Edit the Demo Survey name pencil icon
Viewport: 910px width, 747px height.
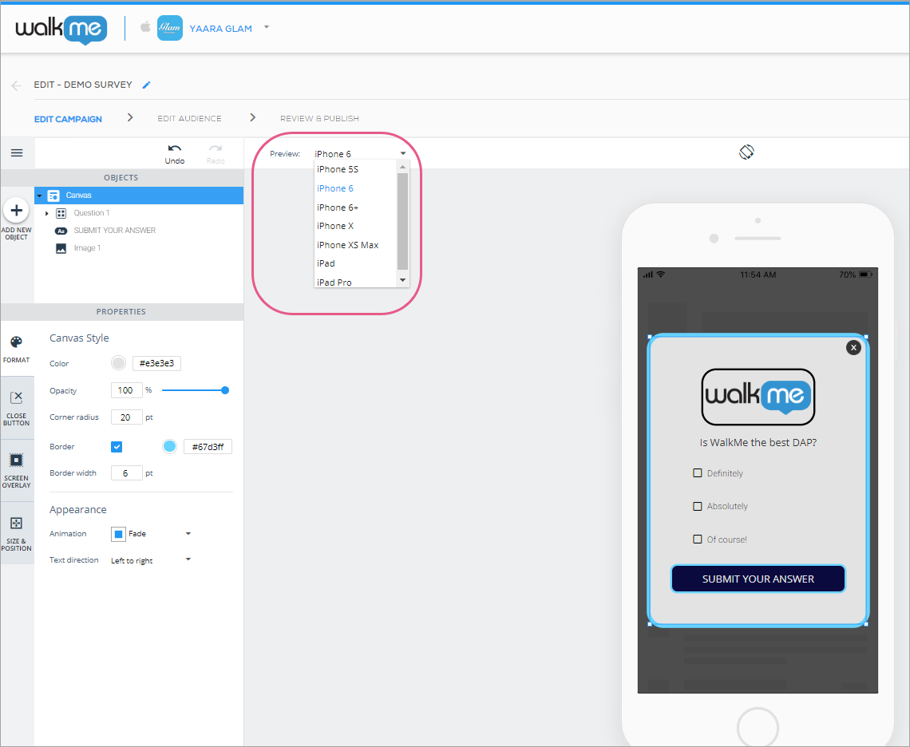(x=146, y=85)
